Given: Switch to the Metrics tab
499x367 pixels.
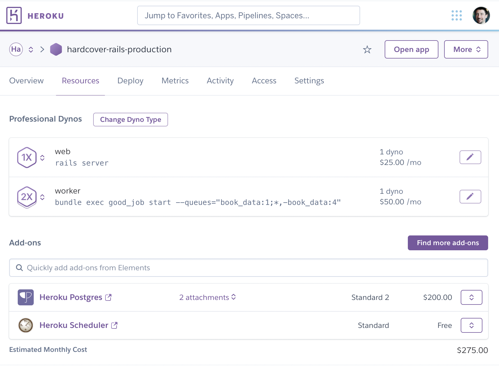Looking at the screenshot, I should tap(175, 81).
